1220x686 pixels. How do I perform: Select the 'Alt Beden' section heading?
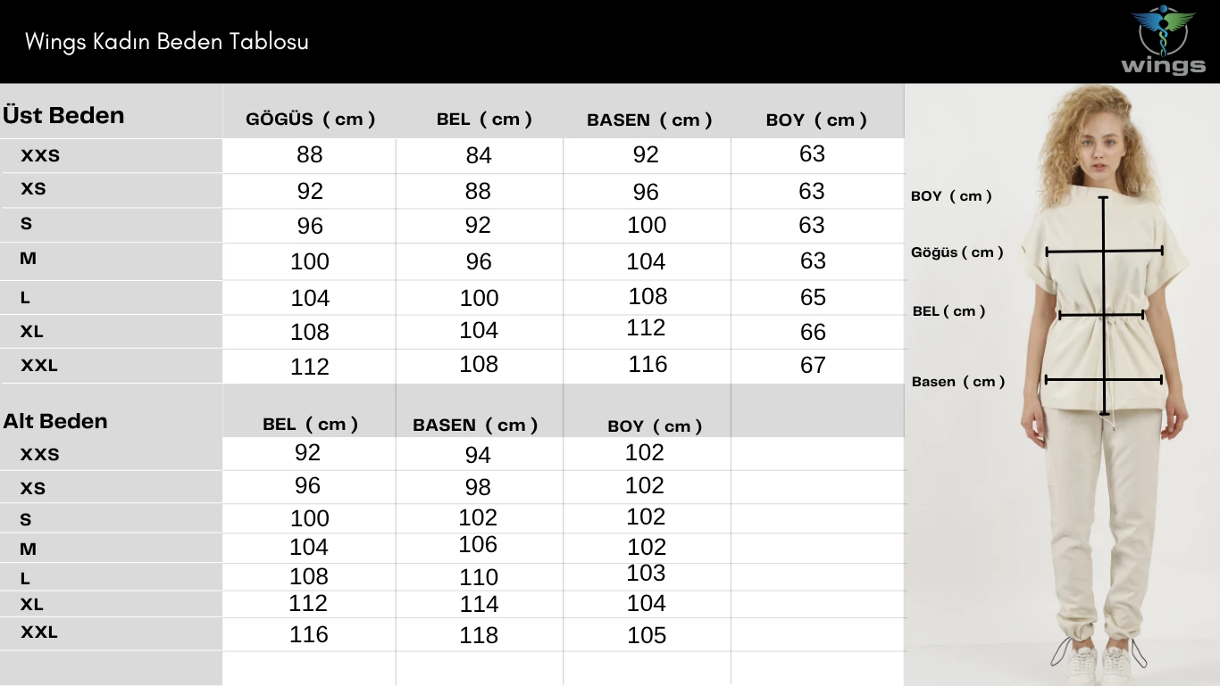click(55, 421)
